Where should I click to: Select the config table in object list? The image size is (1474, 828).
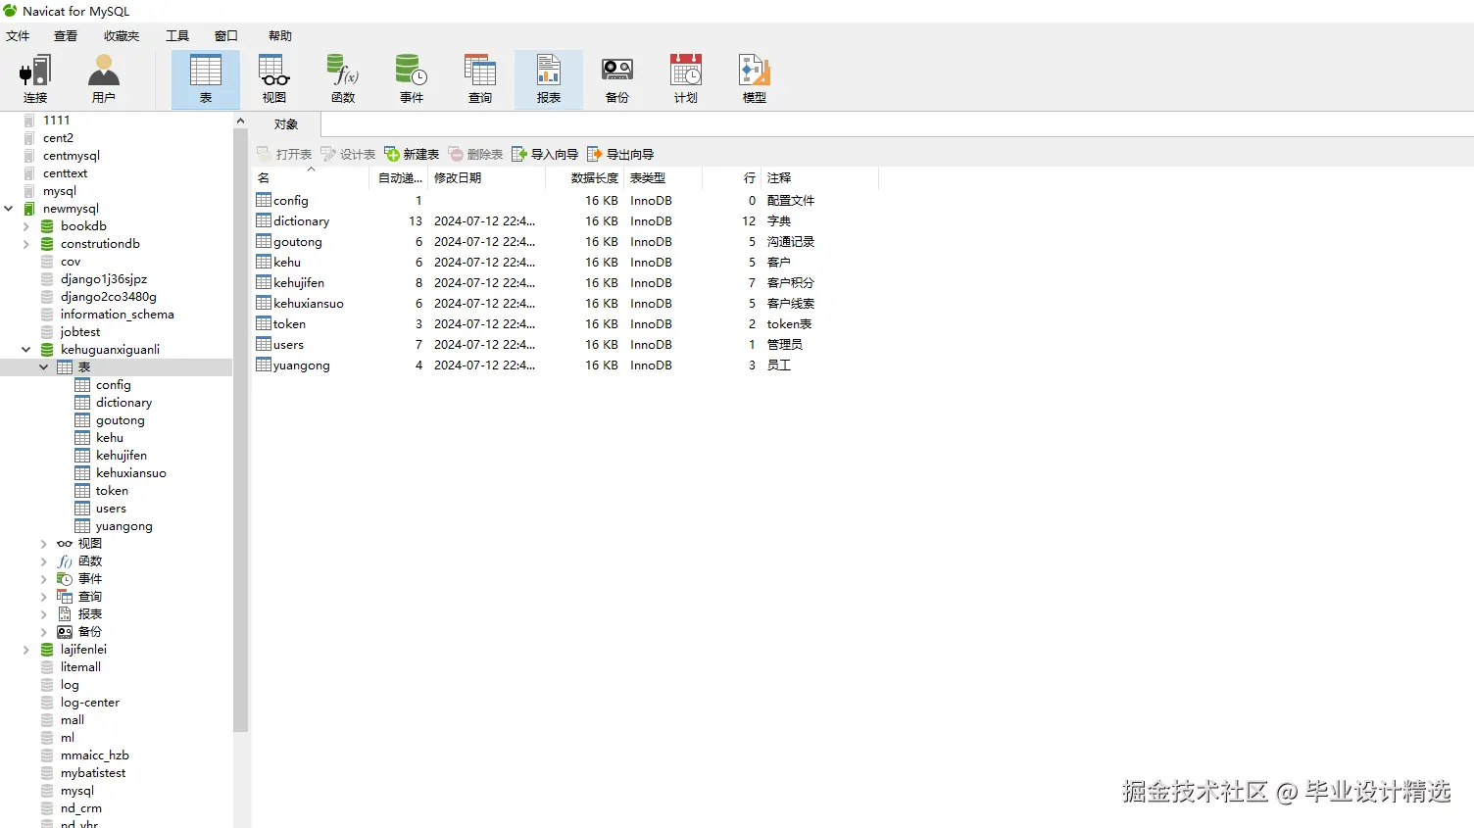point(291,200)
